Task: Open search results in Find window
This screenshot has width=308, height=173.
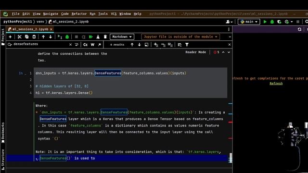Action: (x=146, y=45)
